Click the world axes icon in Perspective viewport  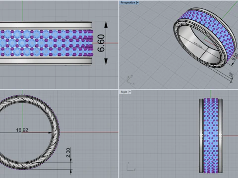130,80
